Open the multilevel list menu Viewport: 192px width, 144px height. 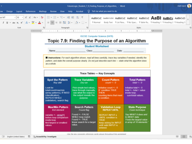pyautogui.click(x=62, y=17)
